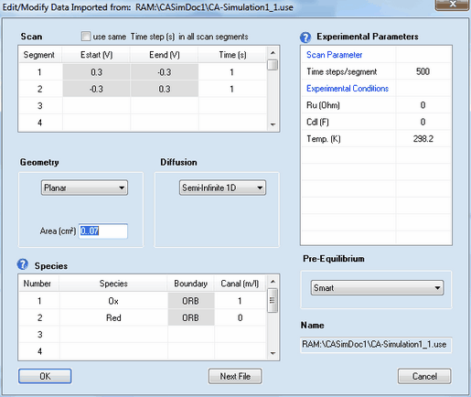This screenshot has width=471, height=397.
Task: Select the Canal value for Red species
Action: coord(240,317)
